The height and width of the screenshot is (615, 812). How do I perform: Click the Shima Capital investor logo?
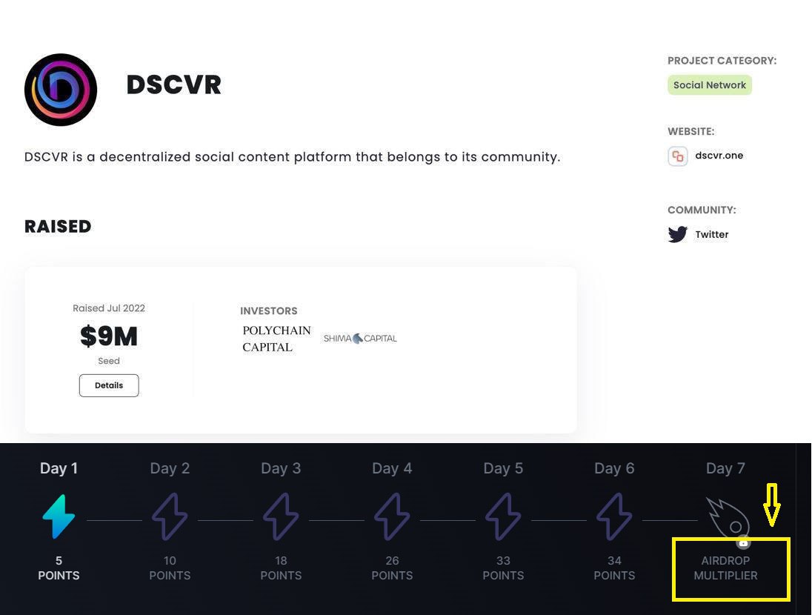click(360, 339)
